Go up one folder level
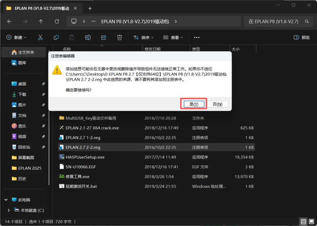This screenshot has width=317, height=226. [x=41, y=21]
